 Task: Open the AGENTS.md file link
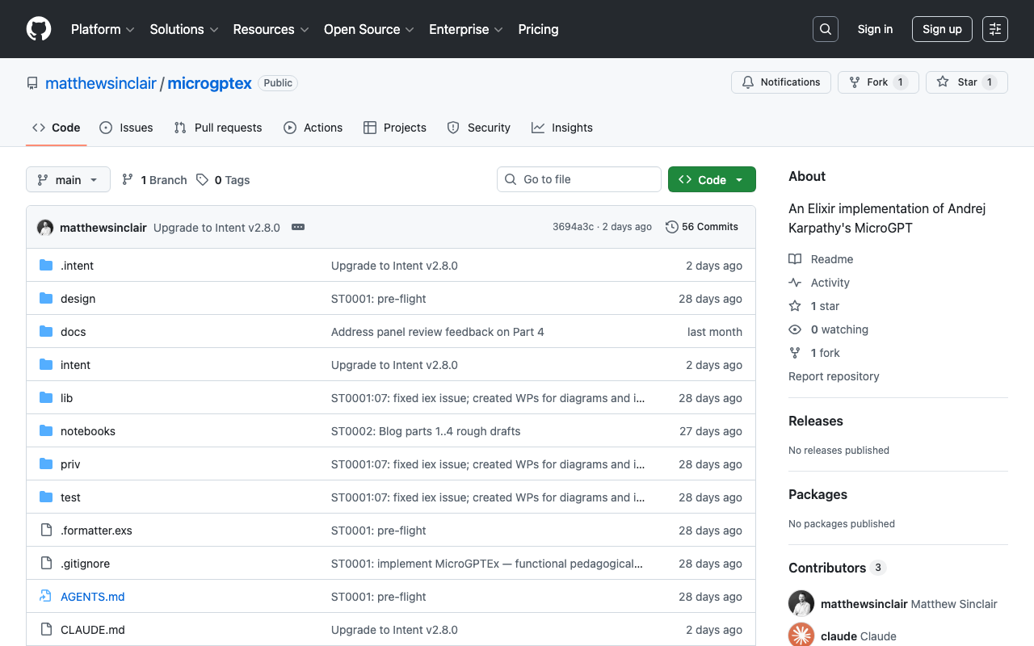coord(92,597)
